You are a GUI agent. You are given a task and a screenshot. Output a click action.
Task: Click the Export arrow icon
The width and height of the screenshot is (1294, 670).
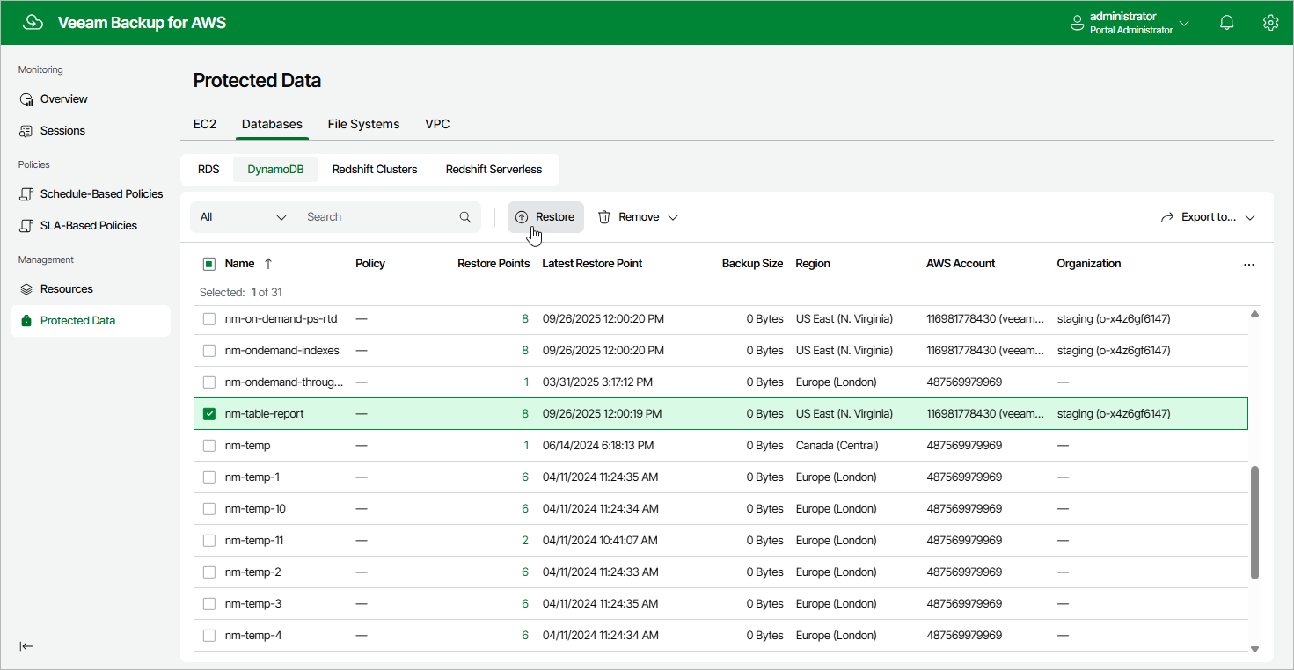pyautogui.click(x=1167, y=217)
